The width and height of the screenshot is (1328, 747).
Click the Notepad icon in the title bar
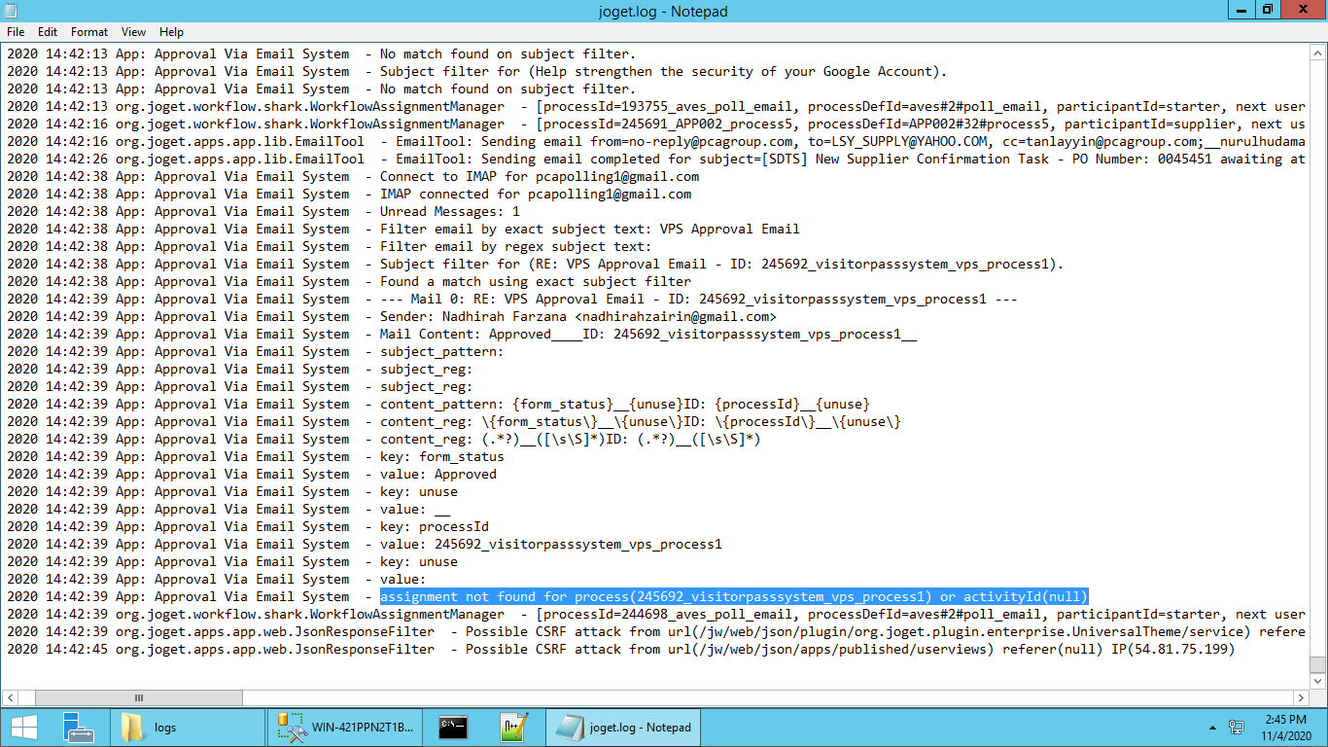(x=12, y=11)
